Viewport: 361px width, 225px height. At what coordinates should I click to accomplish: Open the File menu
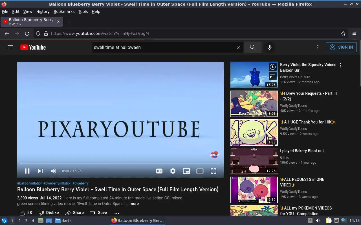(5, 12)
